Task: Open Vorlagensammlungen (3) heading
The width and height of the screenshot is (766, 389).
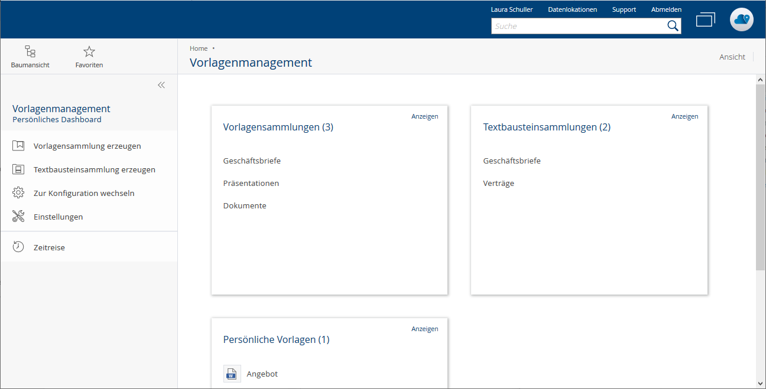Action: (278, 127)
